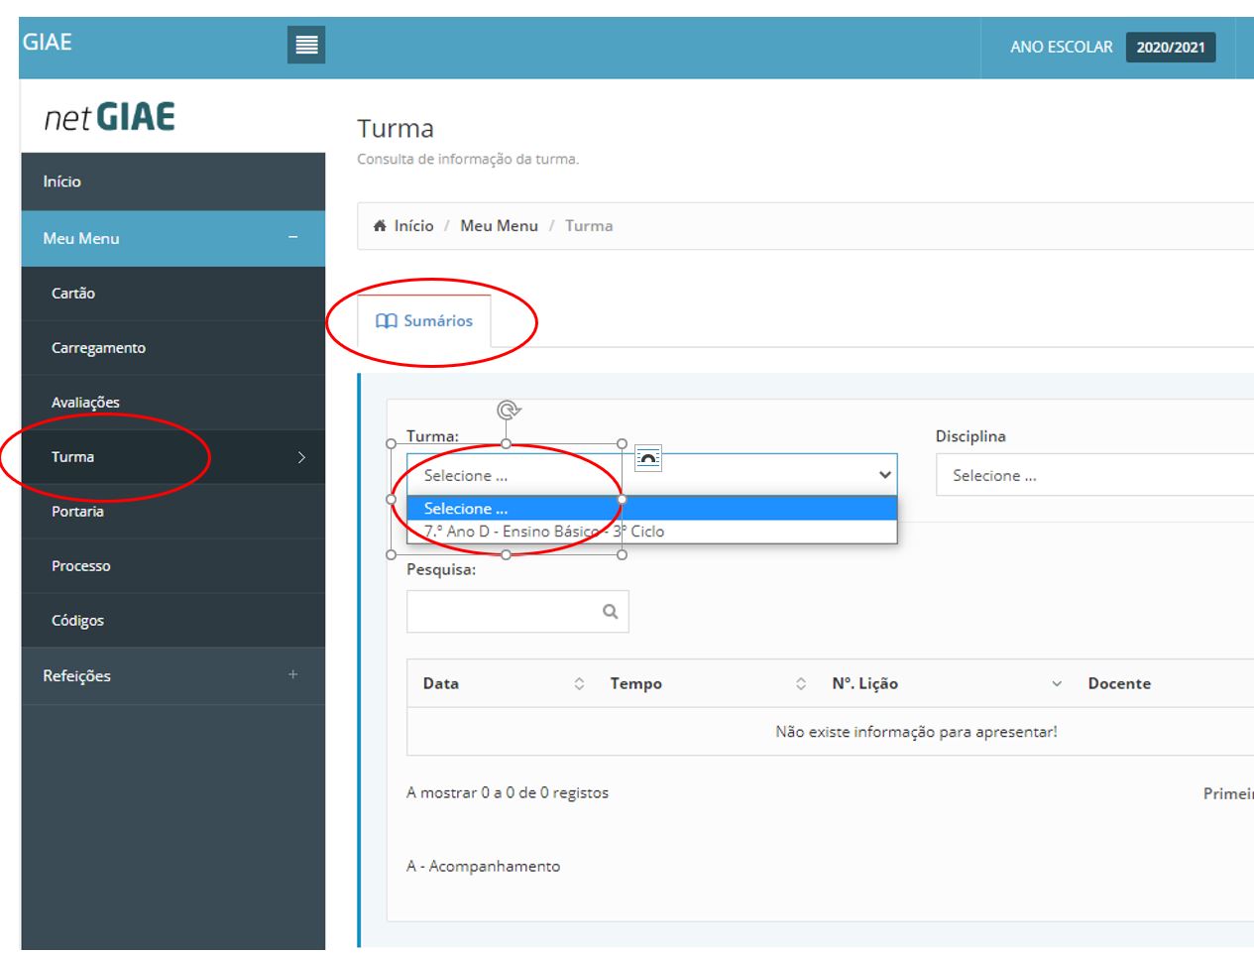Click the Nº. Lição sort chevron
Screen dimensions: 1254x954
click(x=1056, y=683)
